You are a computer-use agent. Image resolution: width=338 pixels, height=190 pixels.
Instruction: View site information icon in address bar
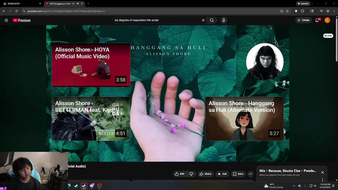tap(24, 11)
